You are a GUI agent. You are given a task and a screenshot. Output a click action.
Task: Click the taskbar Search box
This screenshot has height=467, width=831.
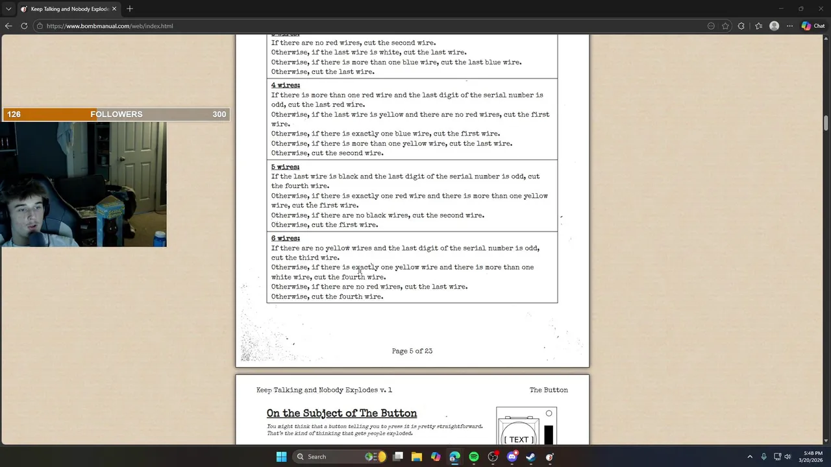340,457
